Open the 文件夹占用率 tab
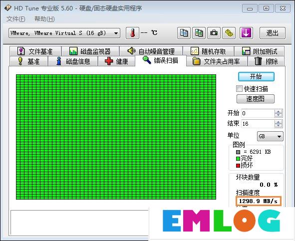This screenshot has width=295, height=241. coord(217,61)
